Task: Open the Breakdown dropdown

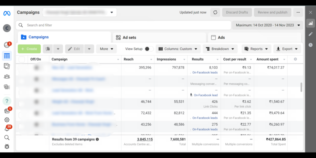Action: click(220, 49)
